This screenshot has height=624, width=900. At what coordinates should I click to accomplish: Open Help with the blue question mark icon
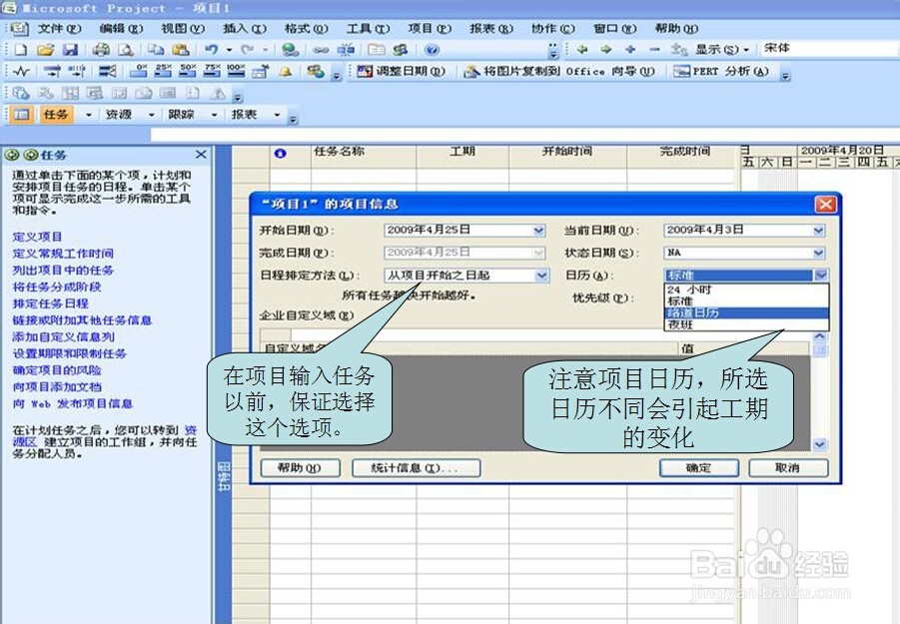[433, 50]
